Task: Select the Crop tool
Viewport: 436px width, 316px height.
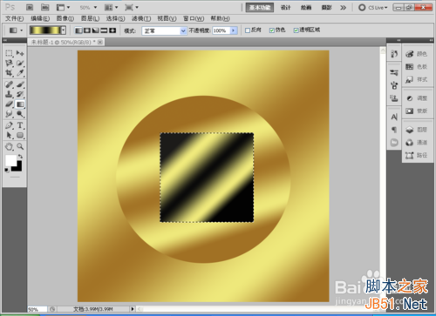Action: (9, 73)
